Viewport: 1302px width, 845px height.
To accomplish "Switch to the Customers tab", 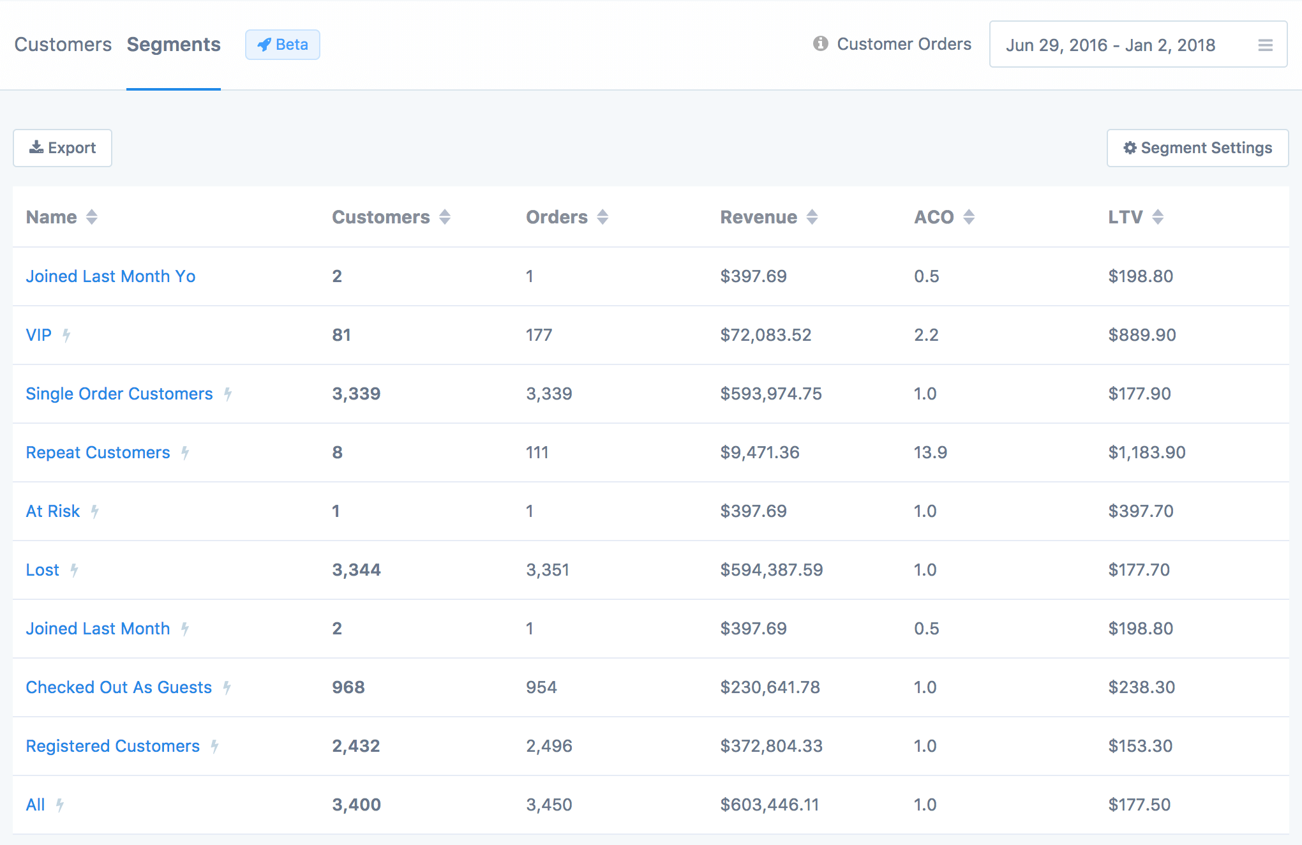I will coord(63,45).
